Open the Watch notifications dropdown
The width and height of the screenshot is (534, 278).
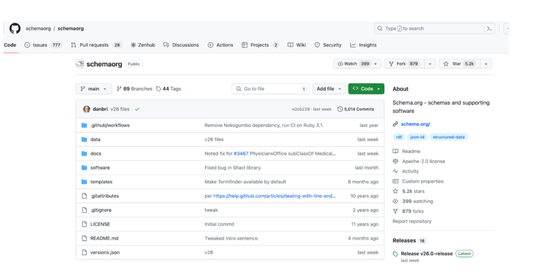[x=357, y=64]
